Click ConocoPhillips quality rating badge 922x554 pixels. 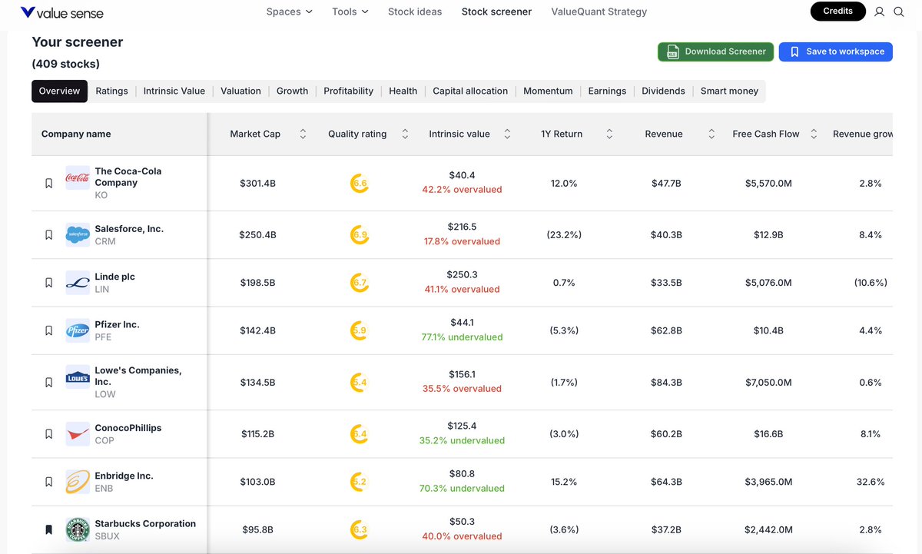click(x=360, y=434)
